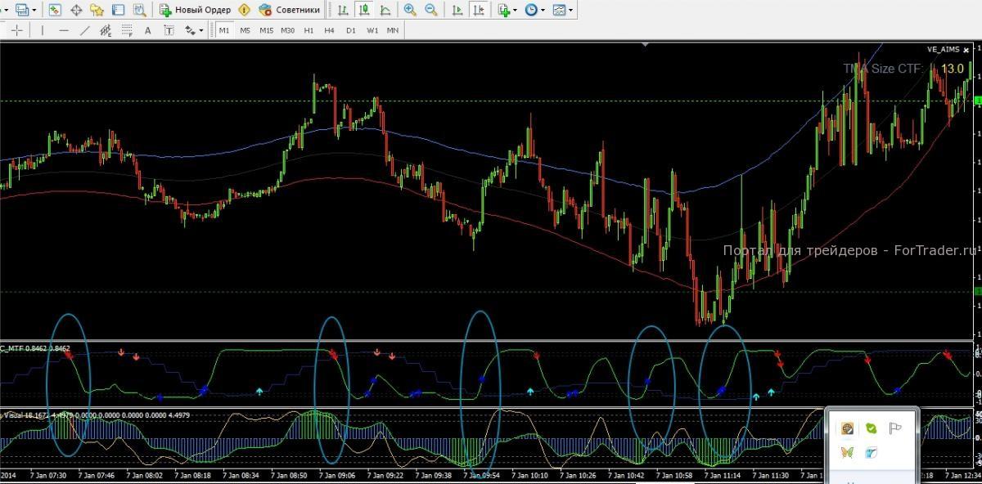Switch to candlestick chart mode
Screen dimensions: 982x484
pos(363,11)
